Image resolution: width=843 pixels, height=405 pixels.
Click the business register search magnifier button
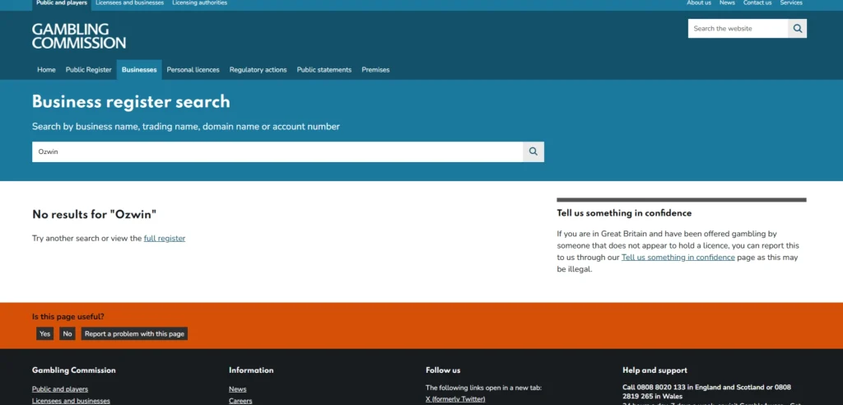click(533, 151)
